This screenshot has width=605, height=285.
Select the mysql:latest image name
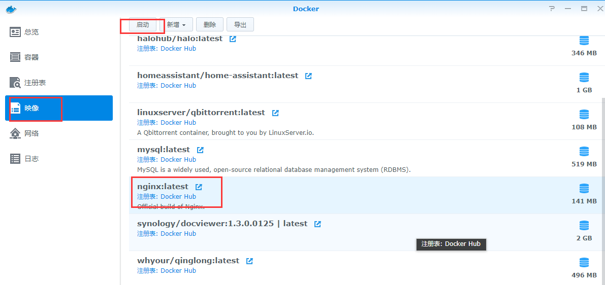164,150
